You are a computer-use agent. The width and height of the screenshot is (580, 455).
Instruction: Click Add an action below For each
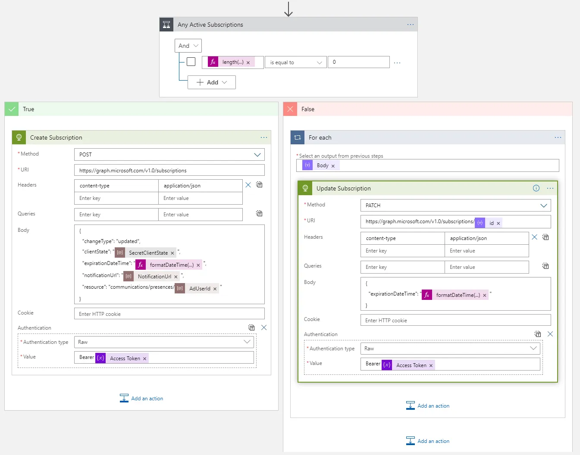click(x=428, y=441)
